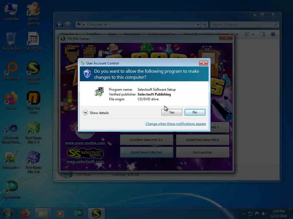Open www.selectsoft.com link in launcher

coord(85,161)
